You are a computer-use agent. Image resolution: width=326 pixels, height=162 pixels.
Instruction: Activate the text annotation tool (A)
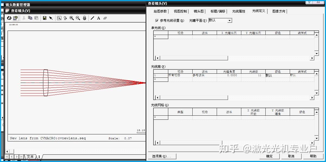tap(98, 18)
